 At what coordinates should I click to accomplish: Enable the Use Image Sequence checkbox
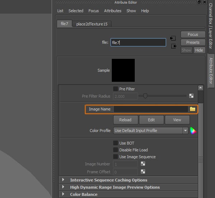pyautogui.click(x=116, y=157)
